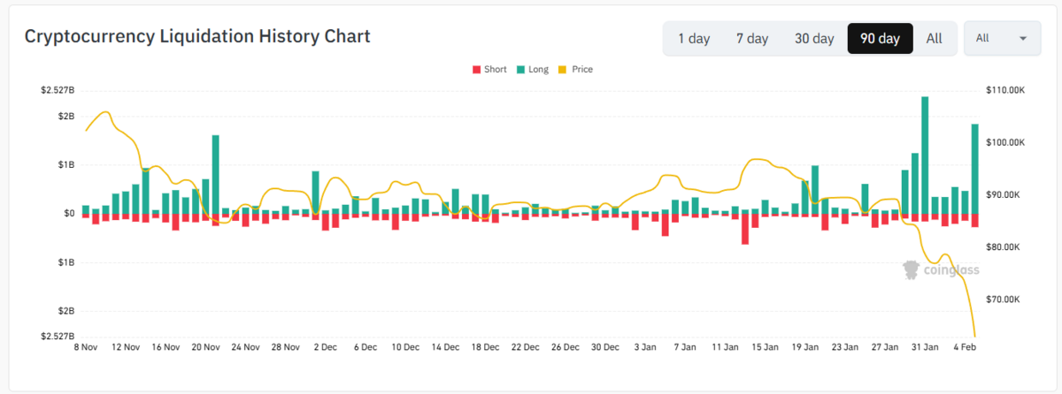Select the 1 day time range
The width and height of the screenshot is (1062, 394).
[x=694, y=38]
